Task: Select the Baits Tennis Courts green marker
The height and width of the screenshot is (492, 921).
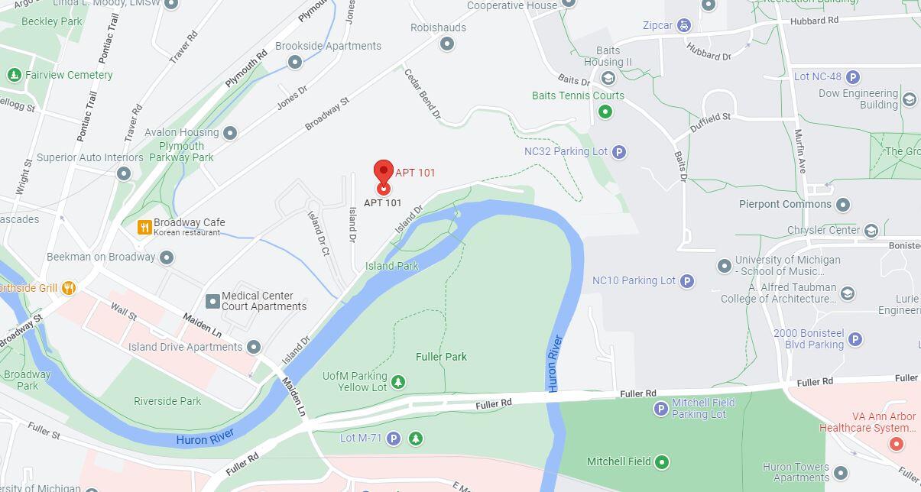Action: 605,112
